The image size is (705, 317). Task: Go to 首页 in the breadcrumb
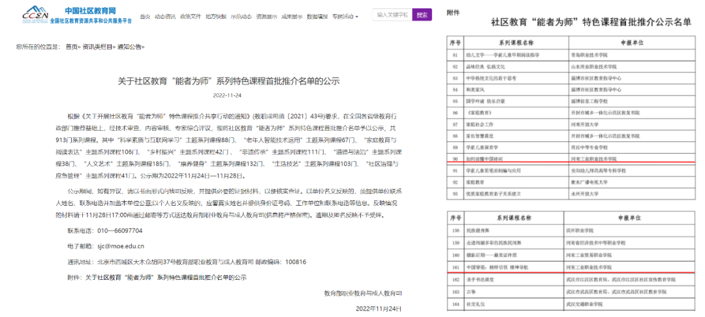71,47
